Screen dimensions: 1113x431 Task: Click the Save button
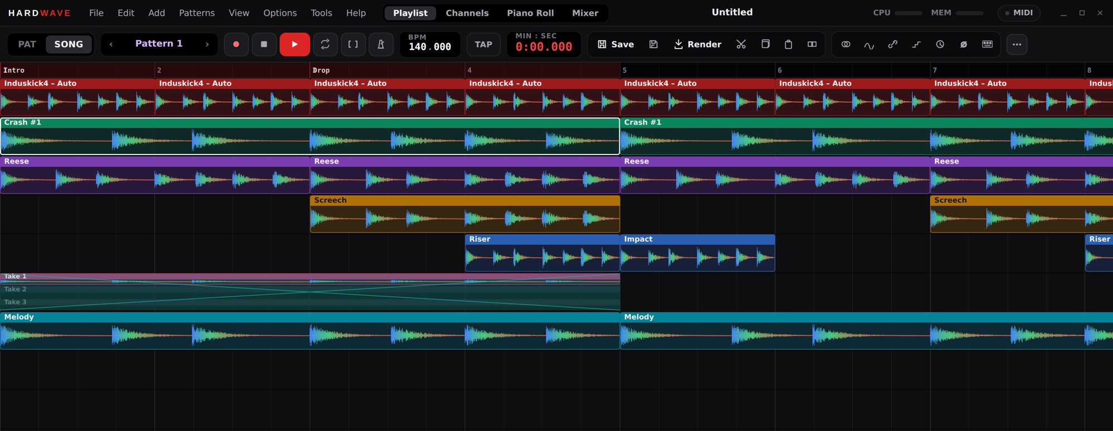[615, 44]
